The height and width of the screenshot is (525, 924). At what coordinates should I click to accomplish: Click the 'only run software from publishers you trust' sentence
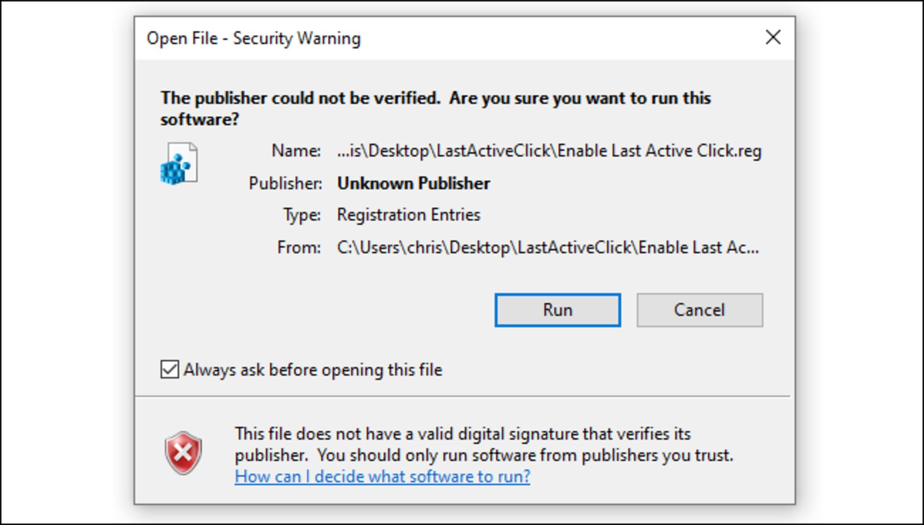pyautogui.click(x=525, y=455)
